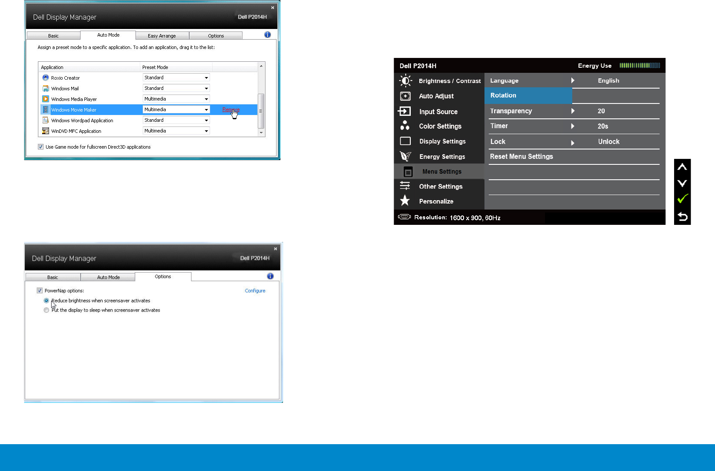Expand the Language submenu arrow
Screen dimensions: 715x471
[573, 80]
